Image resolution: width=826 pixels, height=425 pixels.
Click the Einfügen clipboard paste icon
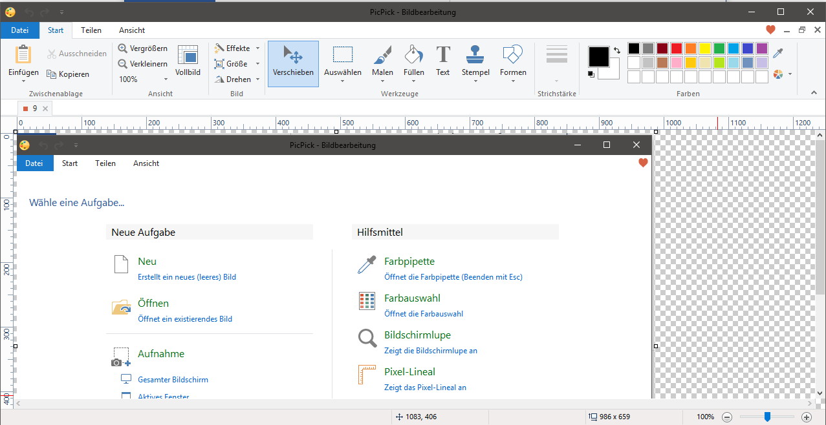pos(23,54)
